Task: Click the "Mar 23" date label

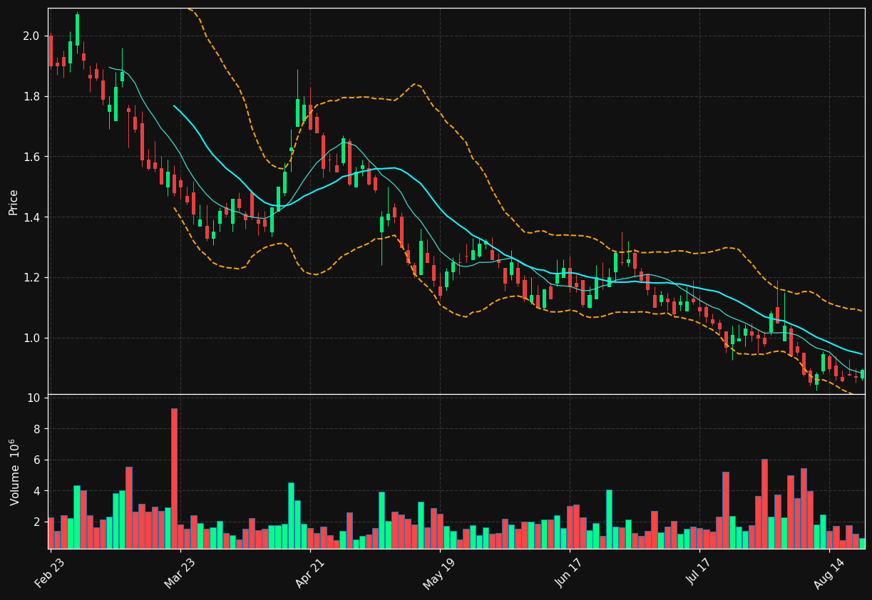Action: [x=180, y=573]
